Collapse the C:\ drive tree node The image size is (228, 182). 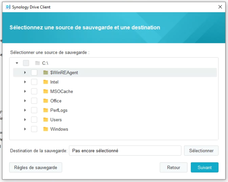click(x=17, y=63)
